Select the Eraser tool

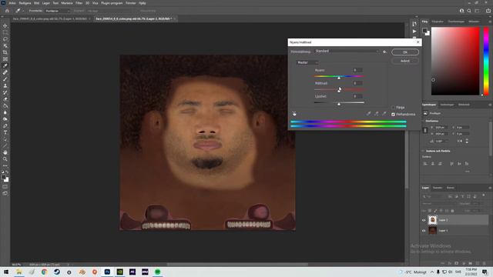tap(5, 99)
